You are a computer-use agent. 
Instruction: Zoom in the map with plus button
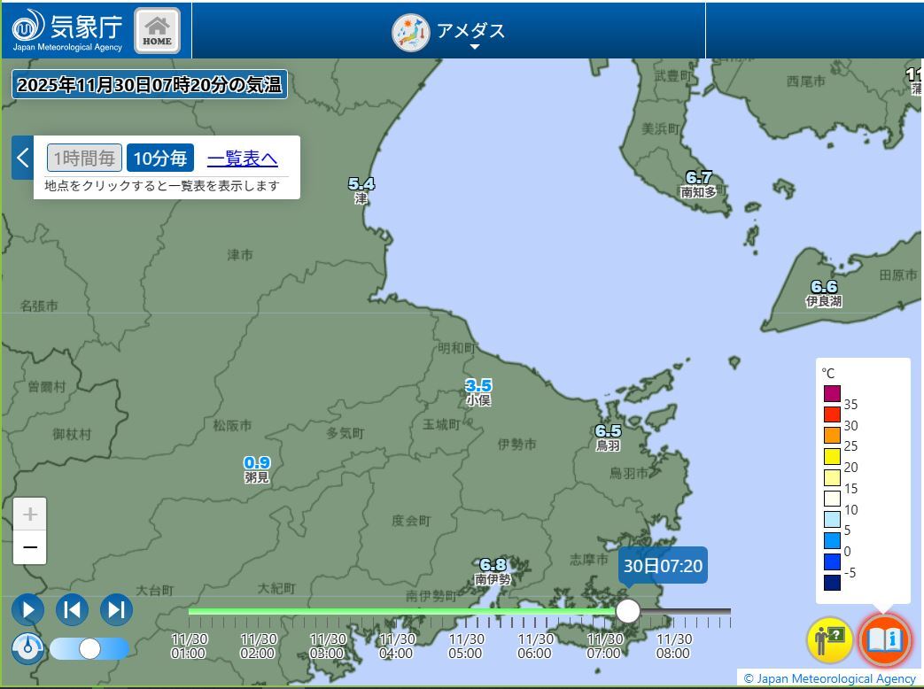pos(30,515)
